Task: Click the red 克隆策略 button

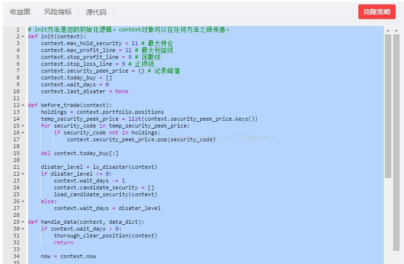Action: coord(377,12)
